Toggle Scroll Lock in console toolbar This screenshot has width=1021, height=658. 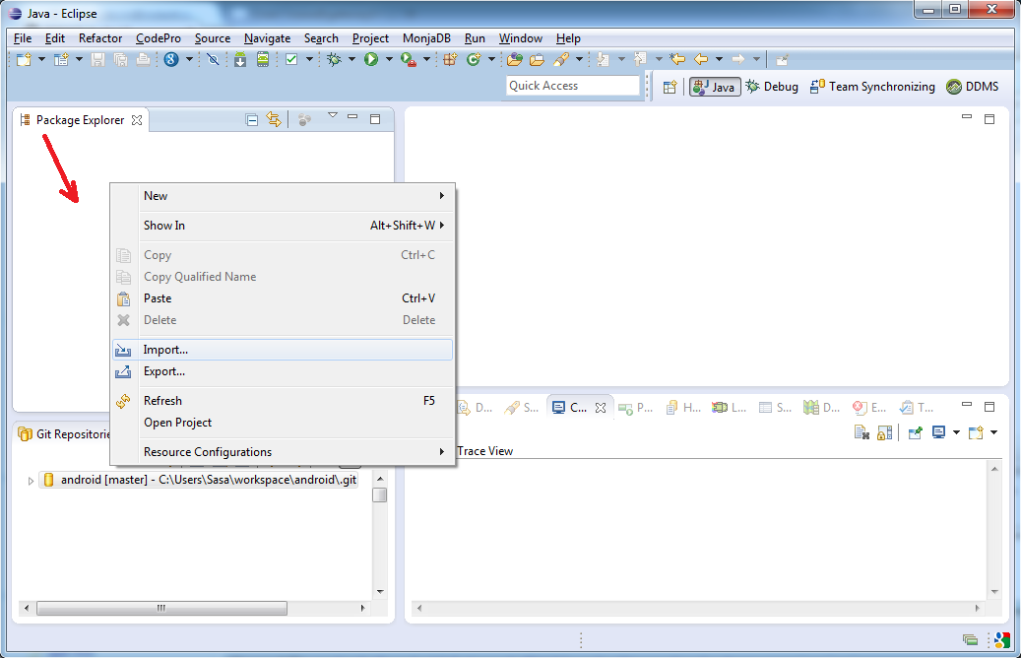(884, 432)
